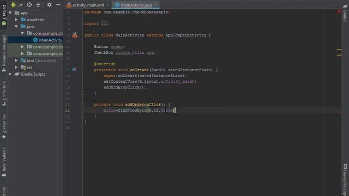Image resolution: width=349 pixels, height=196 pixels.
Task: Click the activity_main layout reference
Action: click(x=177, y=81)
